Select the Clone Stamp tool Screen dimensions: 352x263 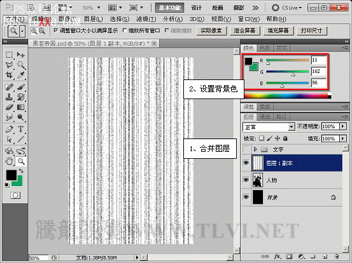coord(9,97)
